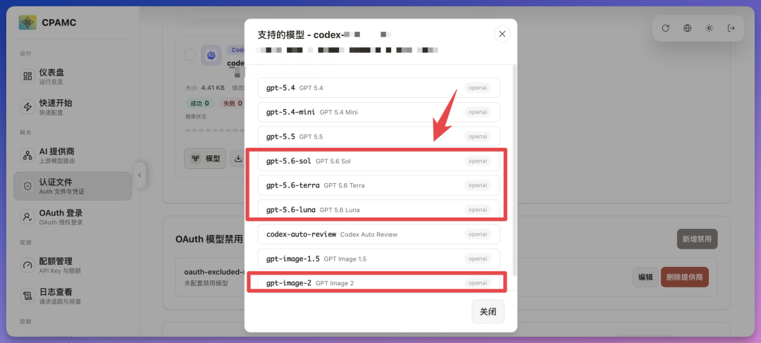
Task: Click the openai tag on codex-auto-review row
Action: pos(478,234)
